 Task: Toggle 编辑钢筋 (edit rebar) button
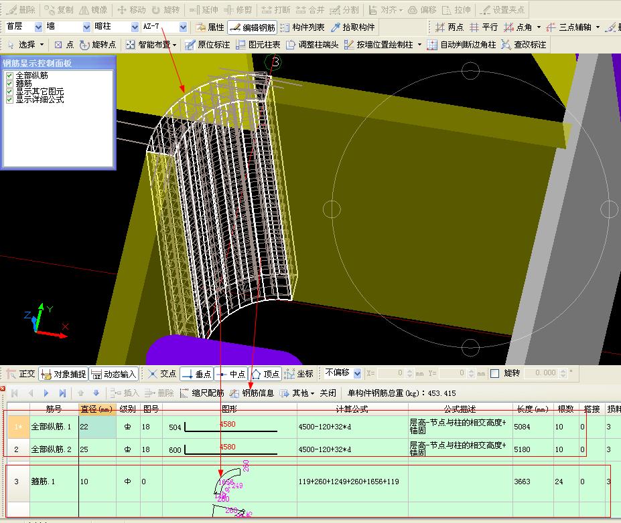(253, 27)
